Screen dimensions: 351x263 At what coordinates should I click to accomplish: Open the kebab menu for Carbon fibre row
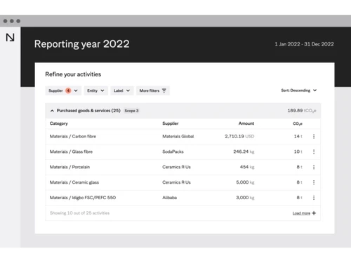314,136
